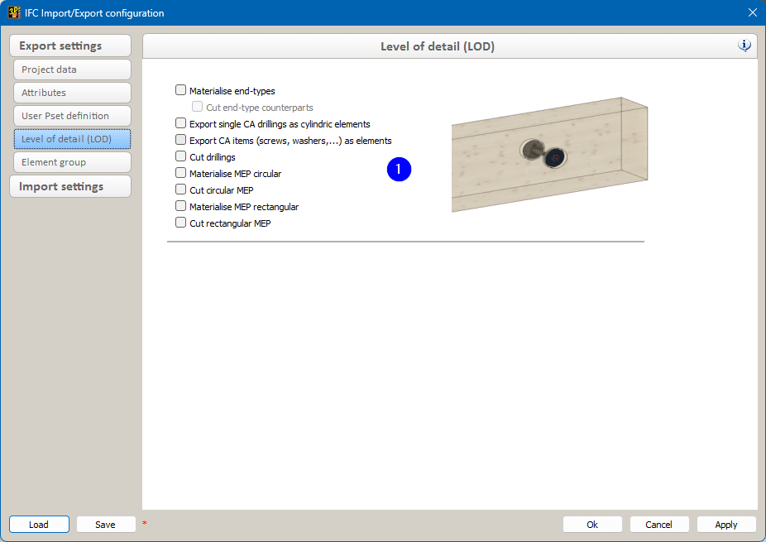The width and height of the screenshot is (766, 542).
Task: Tick Materialise MEP circular checkbox
Action: (x=181, y=173)
